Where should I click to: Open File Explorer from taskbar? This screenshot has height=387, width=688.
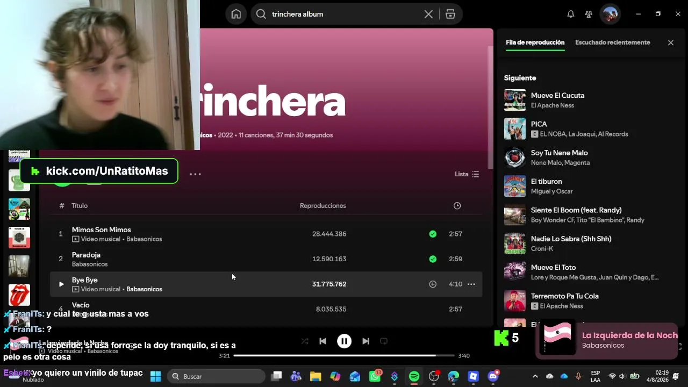click(x=316, y=376)
